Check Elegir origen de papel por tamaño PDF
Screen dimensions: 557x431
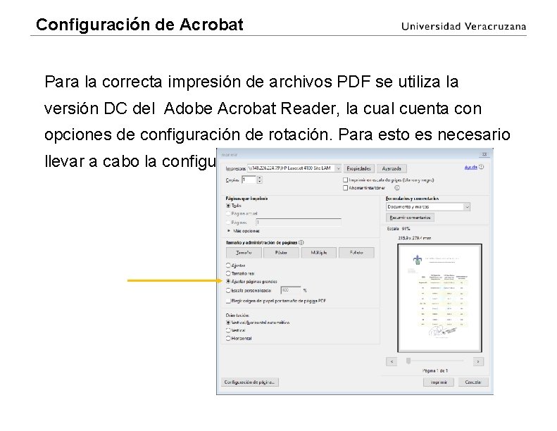(x=228, y=301)
